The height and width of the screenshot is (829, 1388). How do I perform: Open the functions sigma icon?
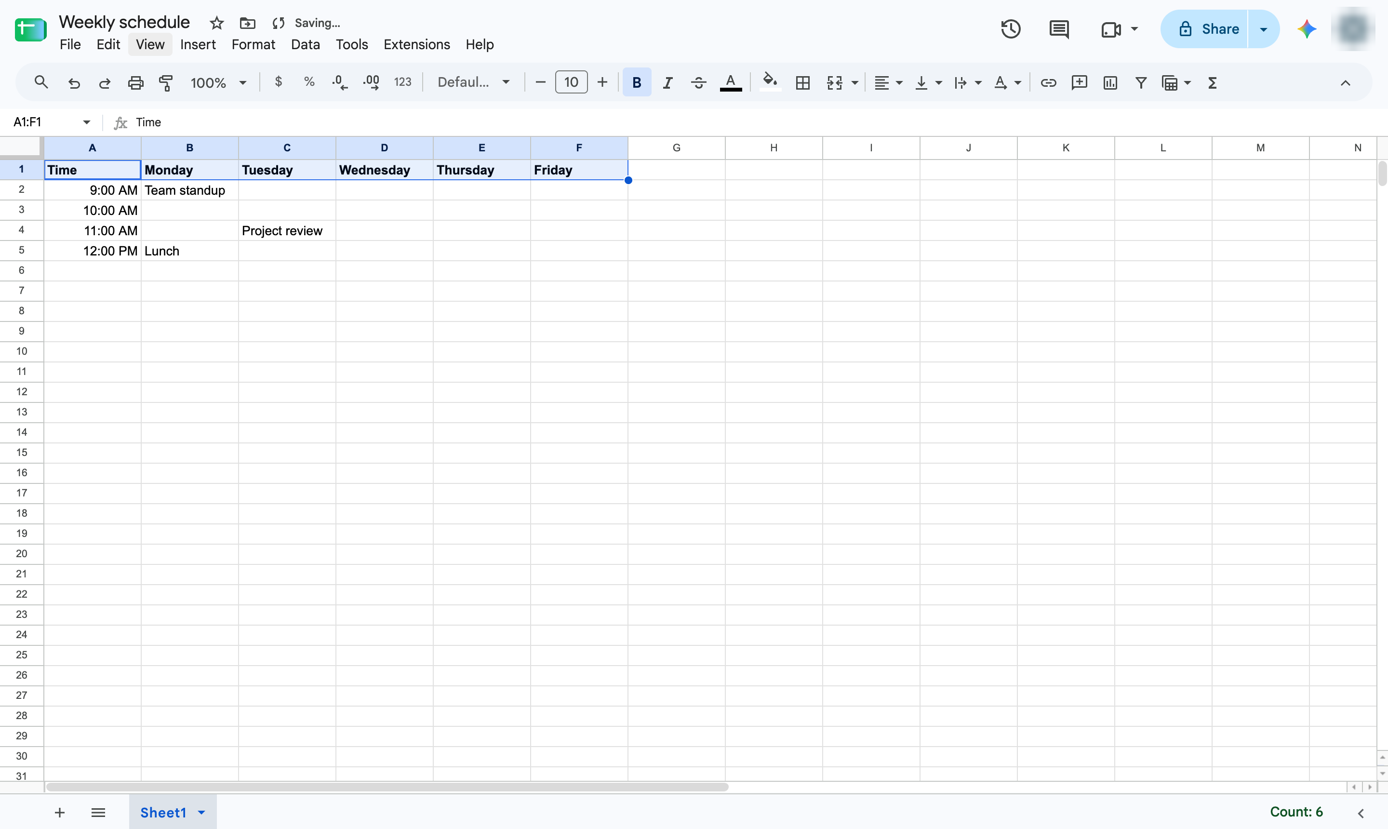click(1212, 83)
